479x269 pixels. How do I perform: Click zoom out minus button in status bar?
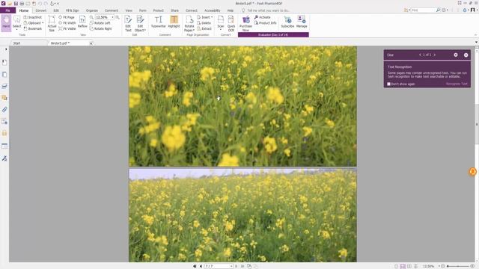(443, 266)
